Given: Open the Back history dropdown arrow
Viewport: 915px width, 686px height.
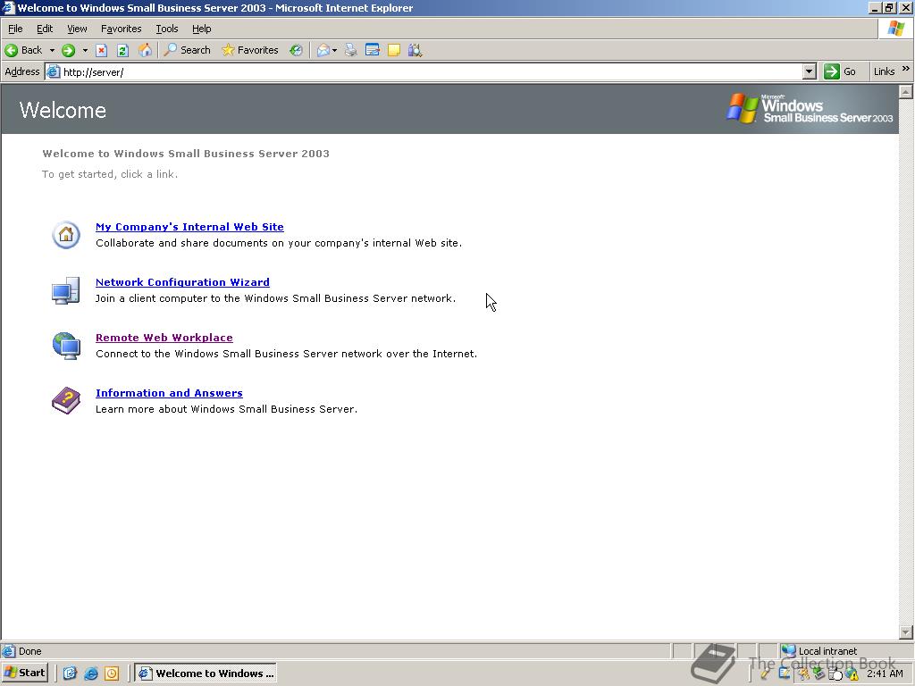Looking at the screenshot, I should coord(52,50).
